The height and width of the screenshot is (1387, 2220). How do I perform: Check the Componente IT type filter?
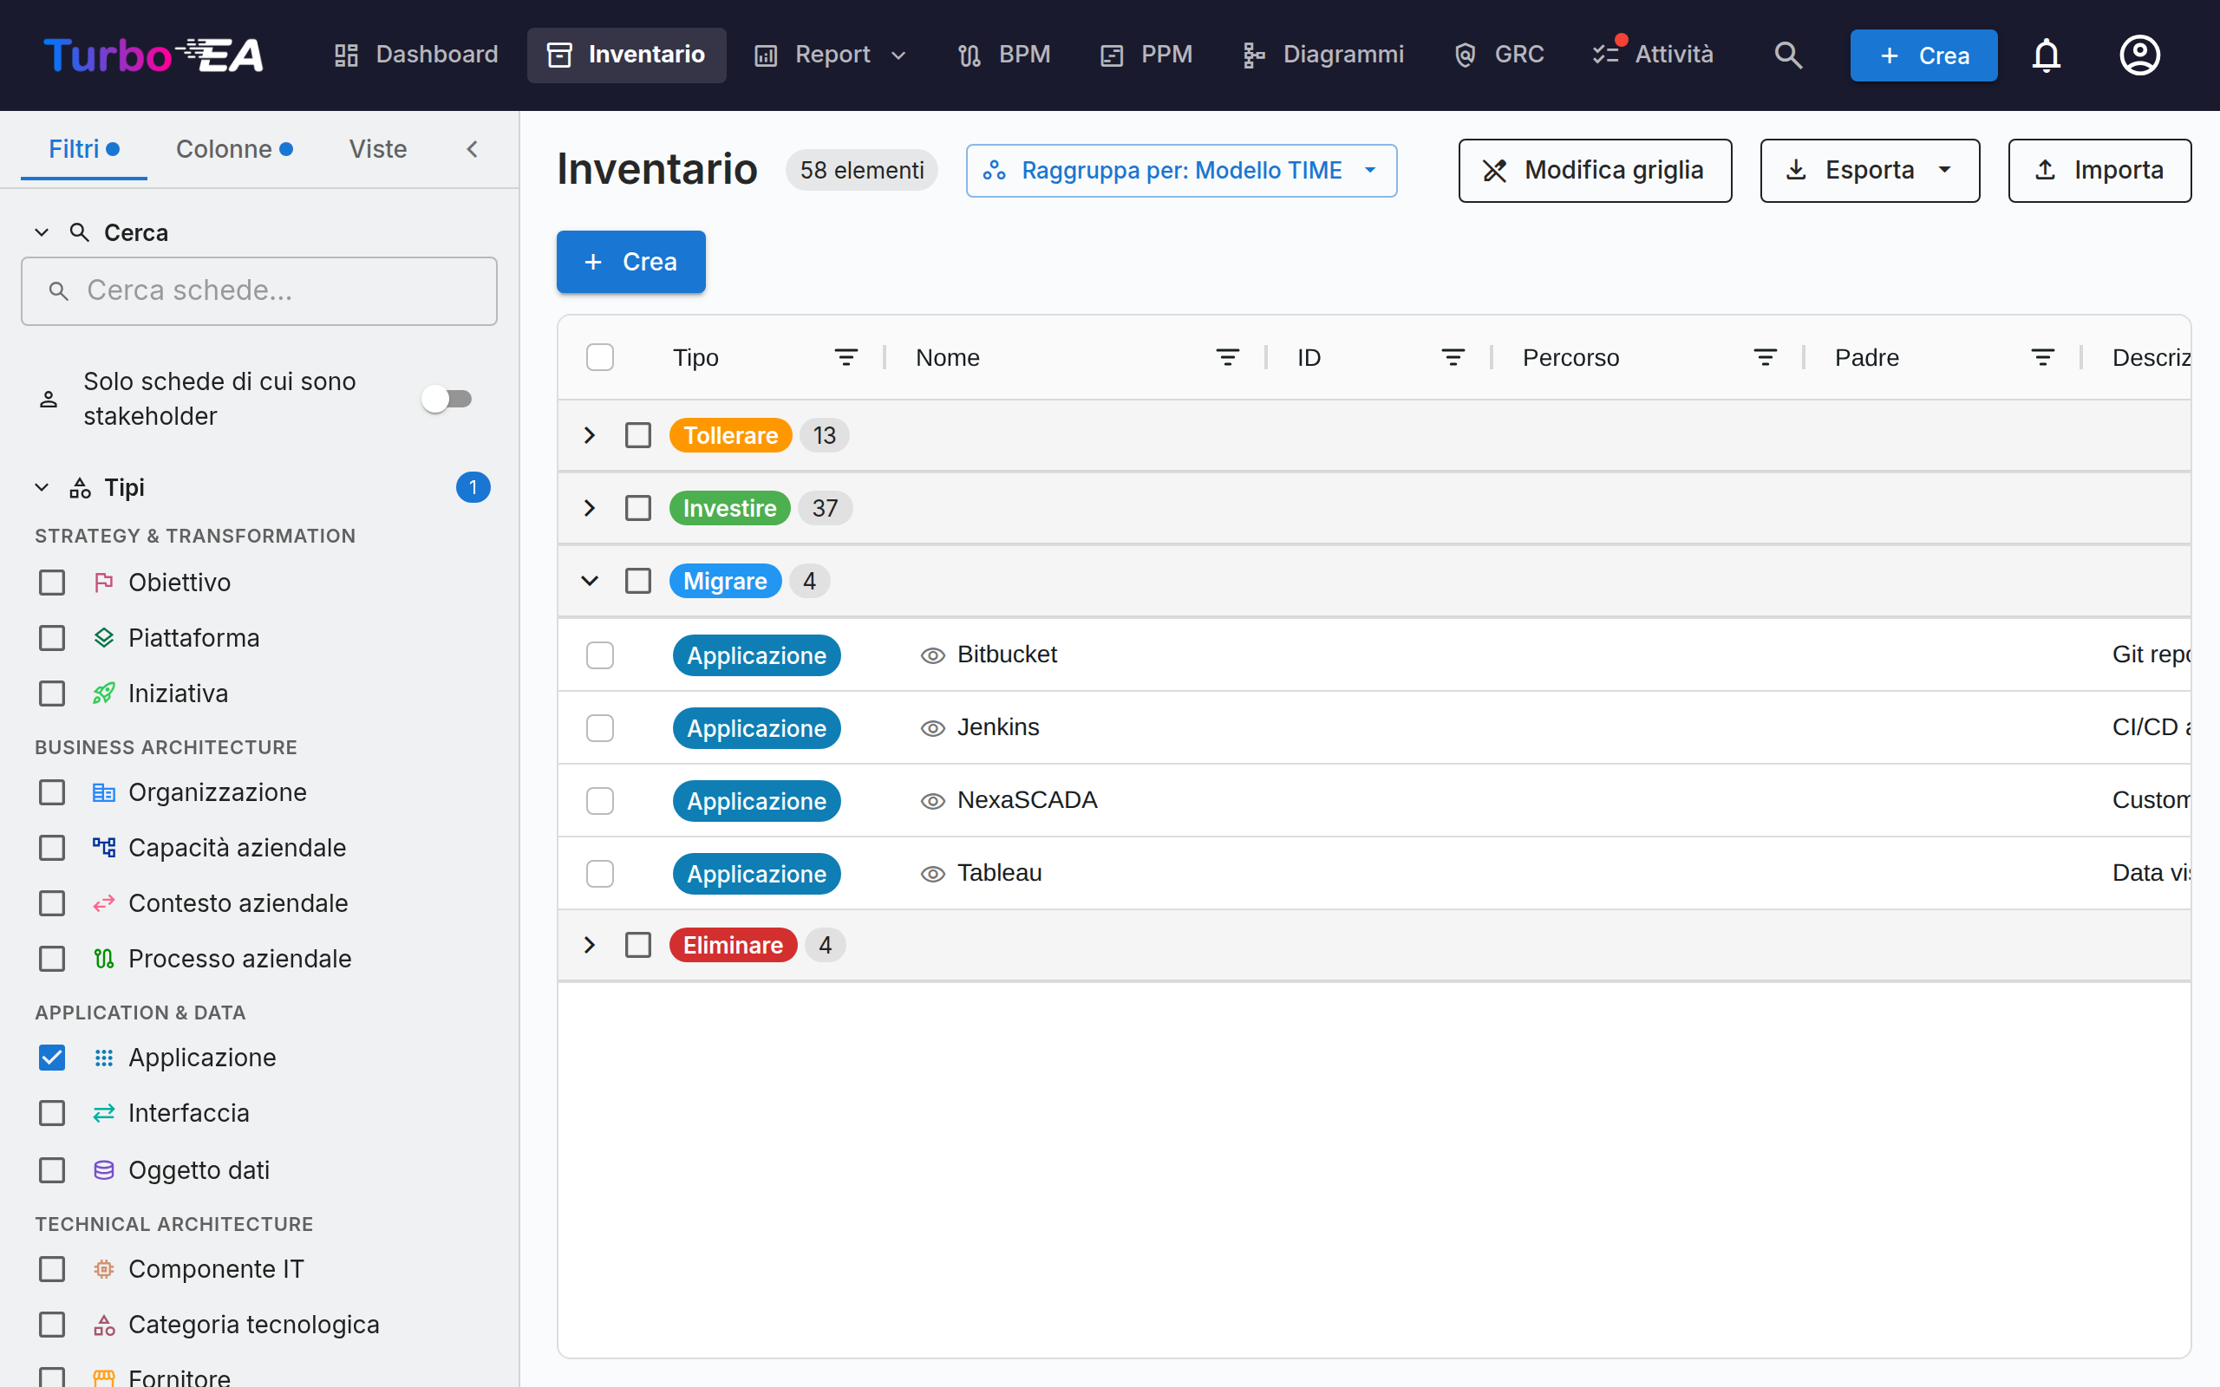click(x=52, y=1270)
